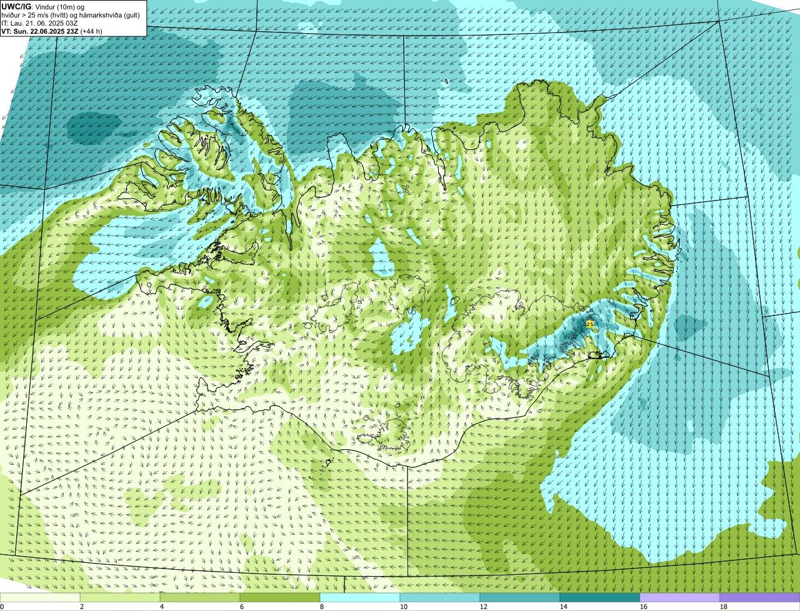
Task: Select the purple legend swatch after 18
Action: (x=760, y=597)
